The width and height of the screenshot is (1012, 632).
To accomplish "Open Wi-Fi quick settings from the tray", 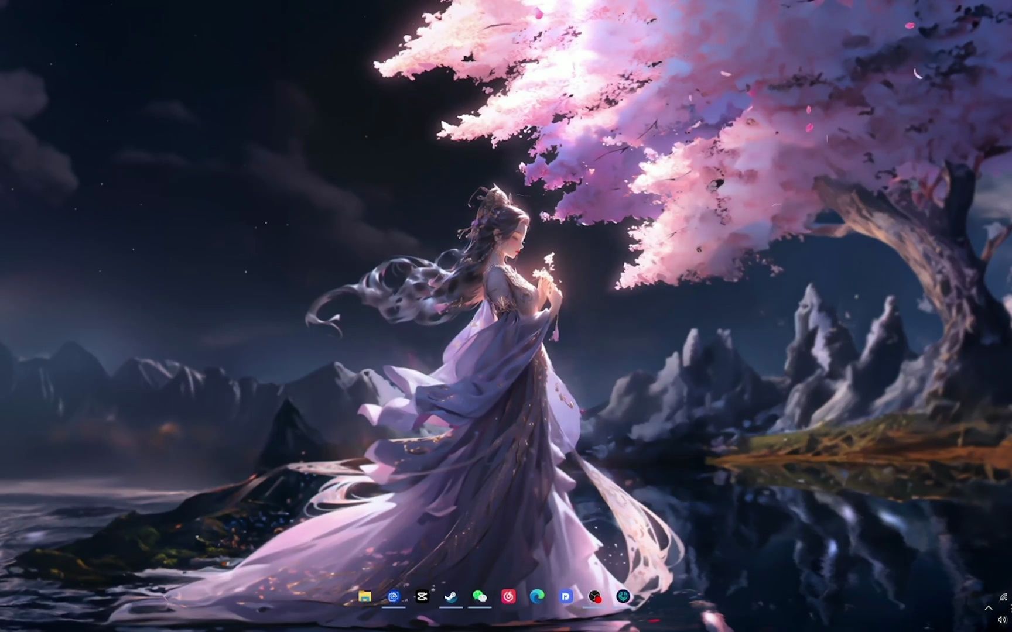I will (1003, 597).
